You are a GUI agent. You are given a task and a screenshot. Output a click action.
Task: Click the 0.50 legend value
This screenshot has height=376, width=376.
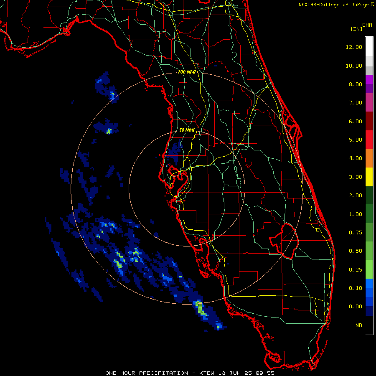pyautogui.click(x=356, y=251)
